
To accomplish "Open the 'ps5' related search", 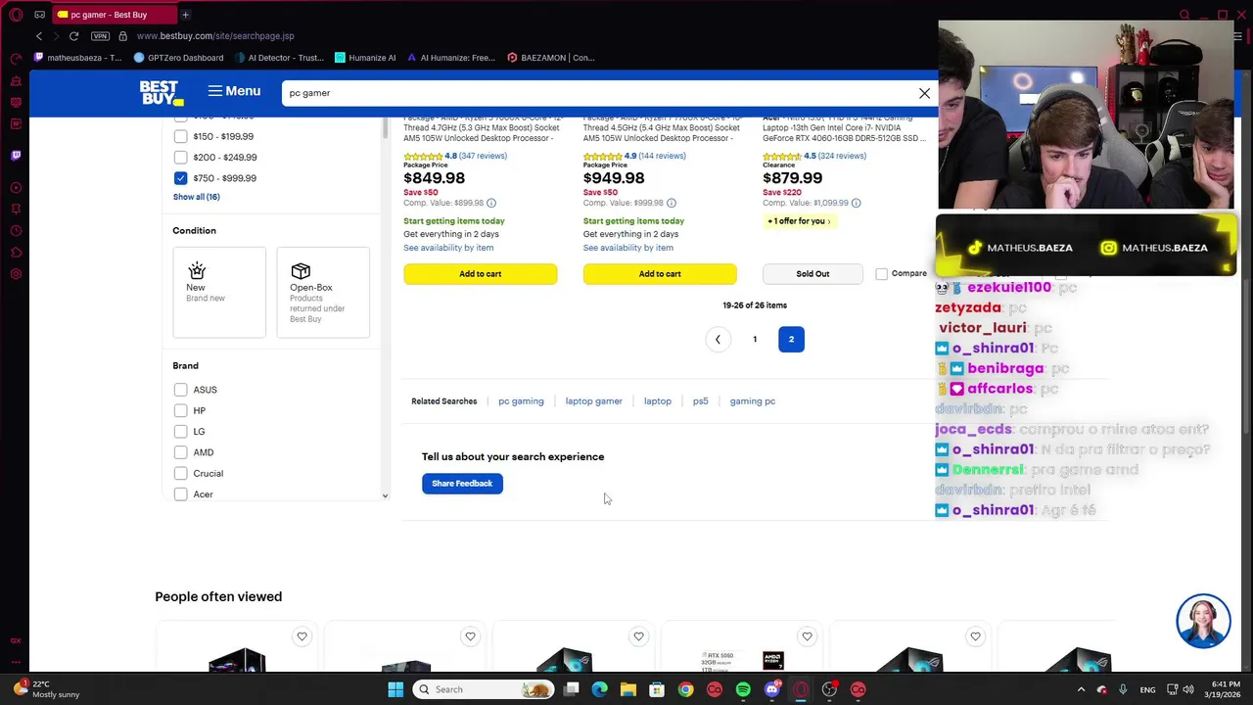I will point(700,401).
